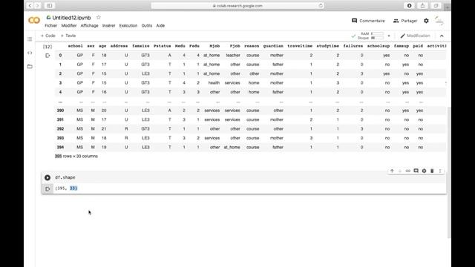Click the row index 390
This screenshot has height=267, width=475.
tap(60, 111)
